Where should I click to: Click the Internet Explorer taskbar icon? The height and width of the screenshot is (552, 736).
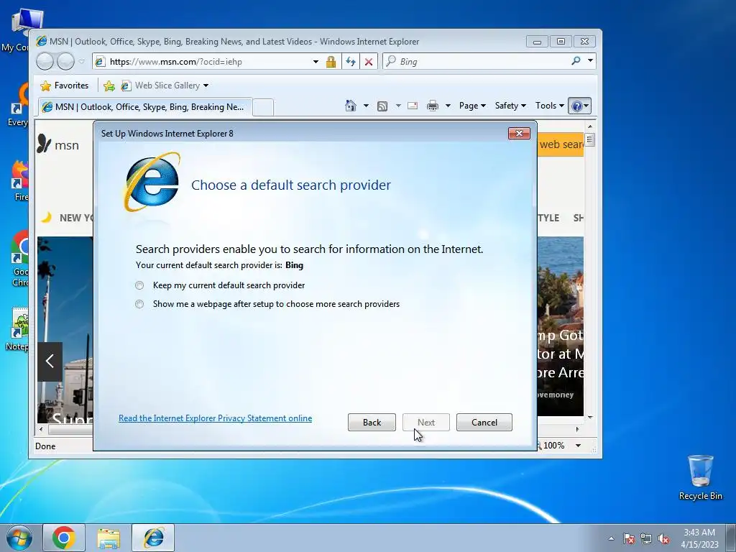tap(154, 538)
